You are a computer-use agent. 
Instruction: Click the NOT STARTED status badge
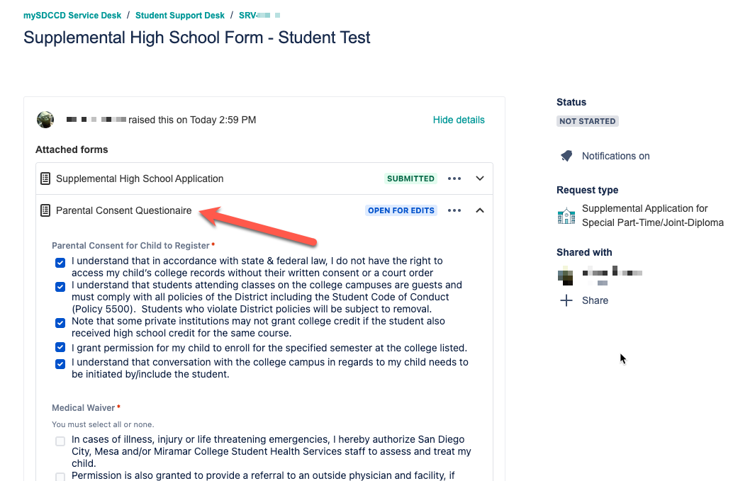tap(587, 121)
